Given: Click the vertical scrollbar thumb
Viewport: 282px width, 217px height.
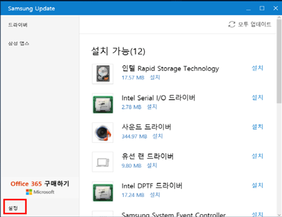Looking at the screenshot, I should point(279,61).
